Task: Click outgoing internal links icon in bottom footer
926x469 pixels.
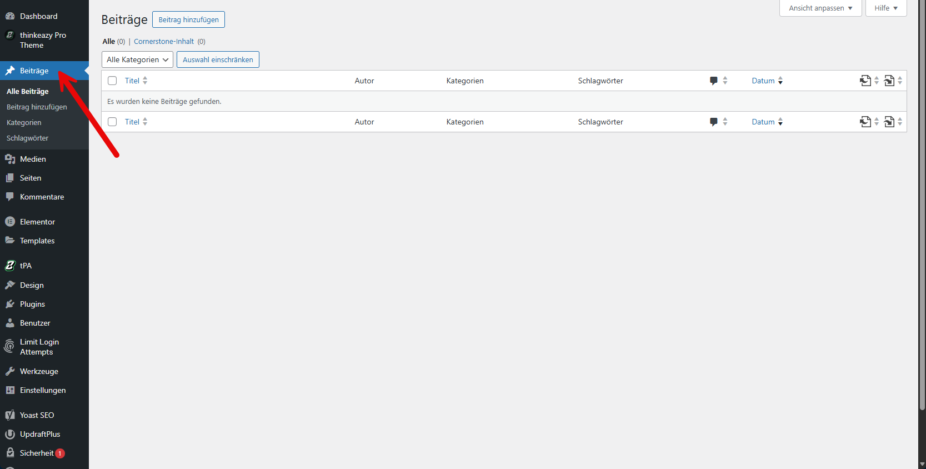Action: pos(865,122)
